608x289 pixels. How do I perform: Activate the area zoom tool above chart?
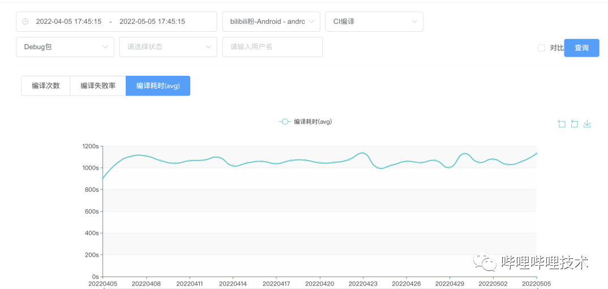coord(562,124)
